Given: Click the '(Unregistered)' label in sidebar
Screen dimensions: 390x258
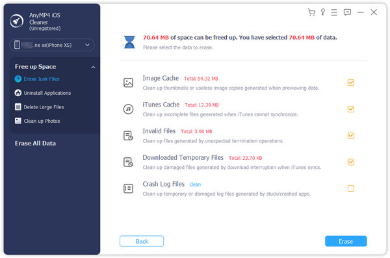Looking at the screenshot, I should point(45,29).
